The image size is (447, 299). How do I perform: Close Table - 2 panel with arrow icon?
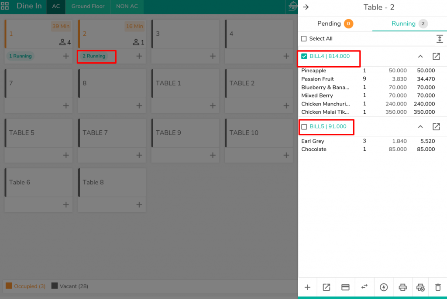[306, 7]
